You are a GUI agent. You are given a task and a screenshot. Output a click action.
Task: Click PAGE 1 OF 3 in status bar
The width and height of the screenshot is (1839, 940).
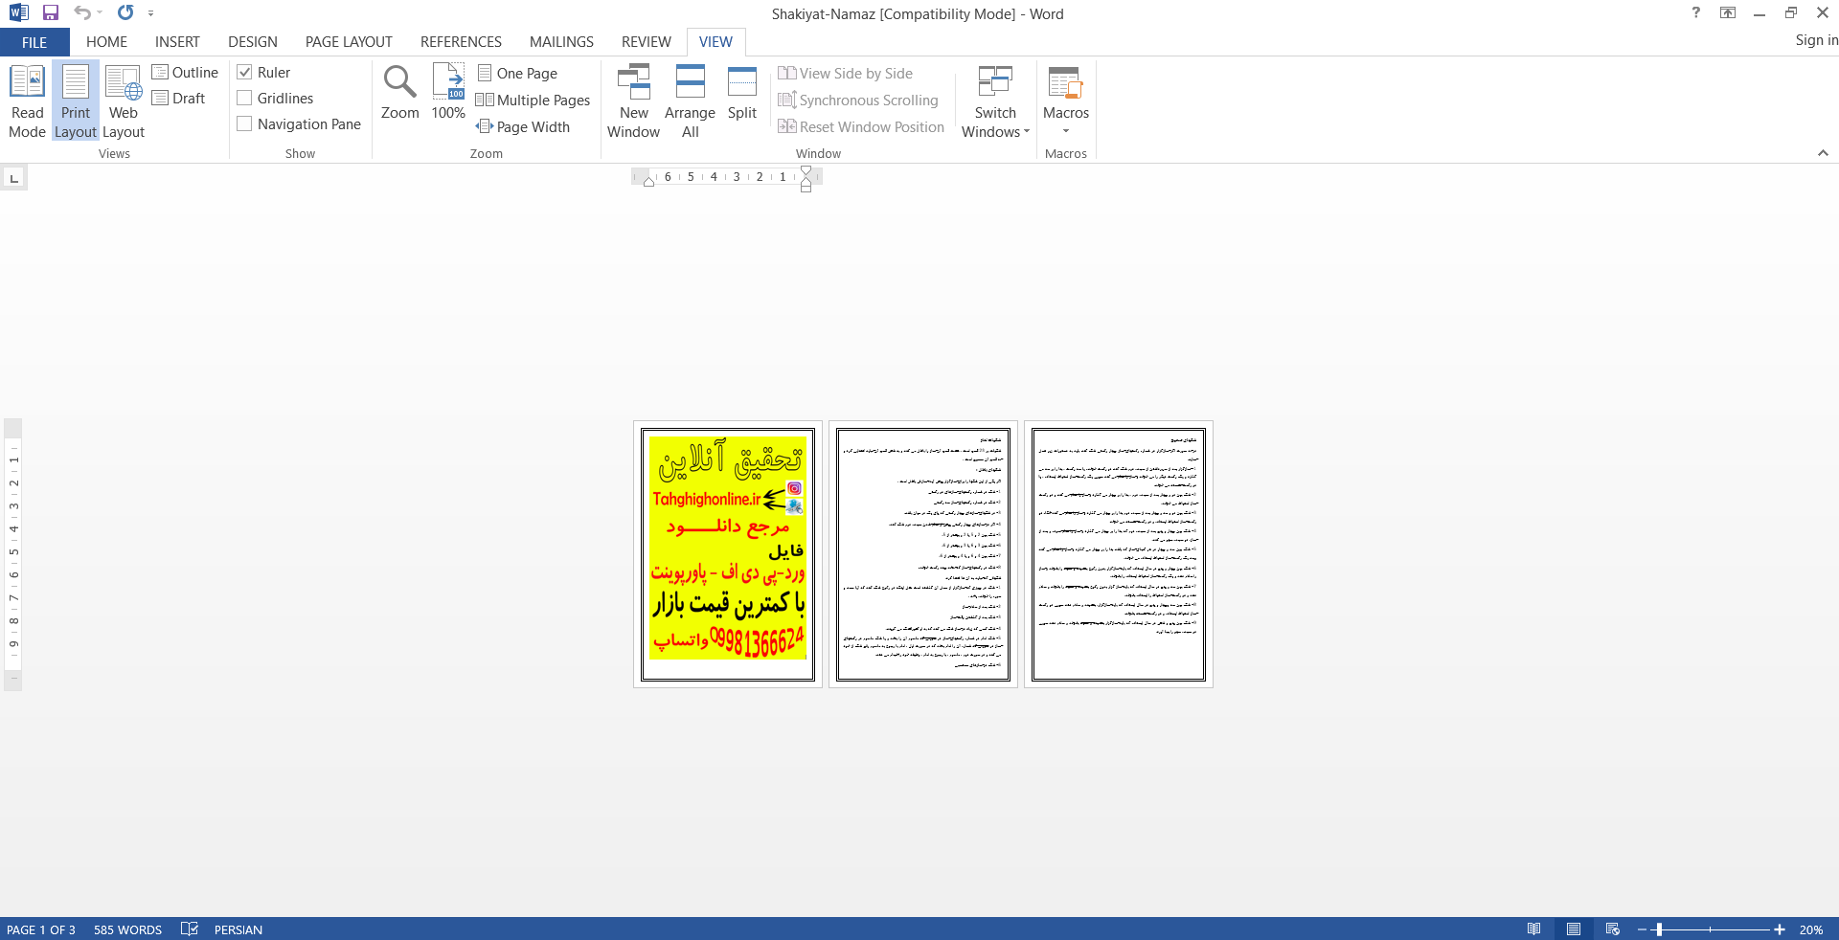click(40, 929)
